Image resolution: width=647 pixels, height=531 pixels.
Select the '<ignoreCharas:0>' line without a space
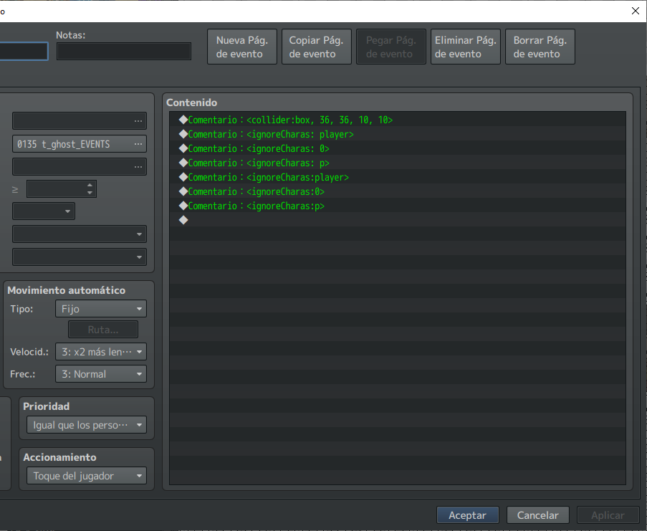pyautogui.click(x=398, y=192)
